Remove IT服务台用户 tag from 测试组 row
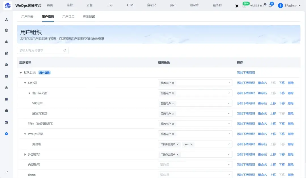306x178 pixels. pyautogui.click(x=178, y=144)
